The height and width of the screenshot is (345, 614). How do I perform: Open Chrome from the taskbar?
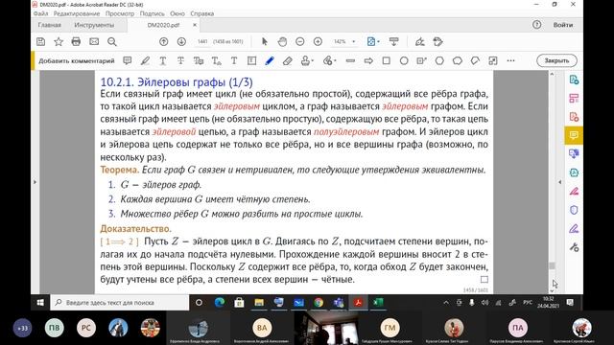coord(319,303)
